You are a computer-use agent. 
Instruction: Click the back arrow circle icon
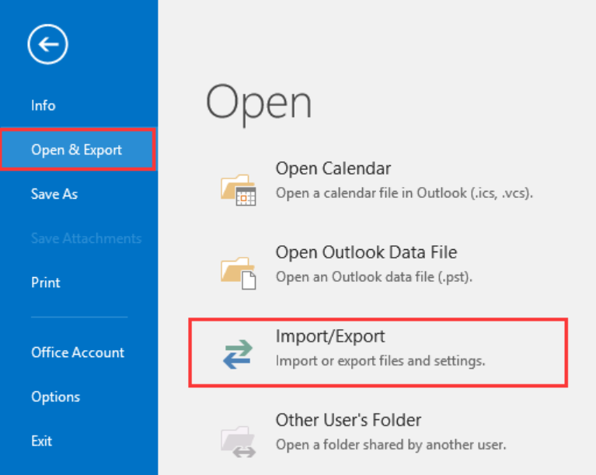click(48, 44)
